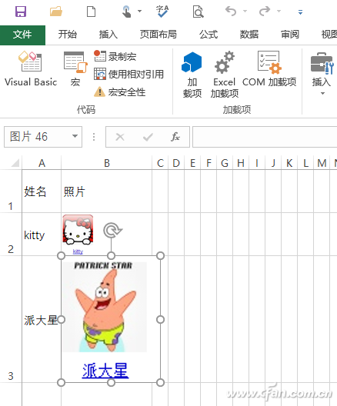
Task: Click the picture rotation handle
Action: pos(112,230)
